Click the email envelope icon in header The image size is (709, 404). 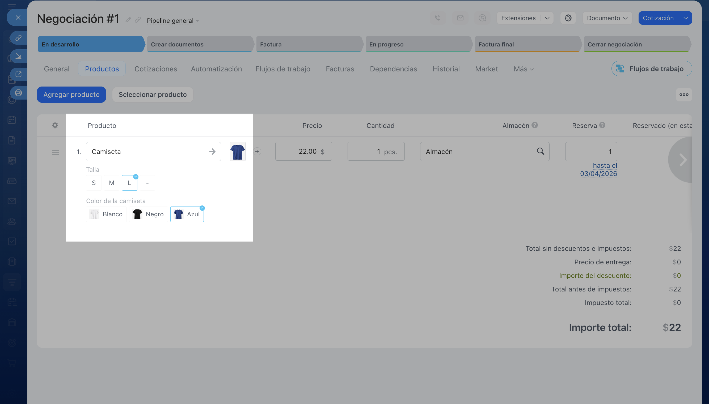(x=460, y=18)
